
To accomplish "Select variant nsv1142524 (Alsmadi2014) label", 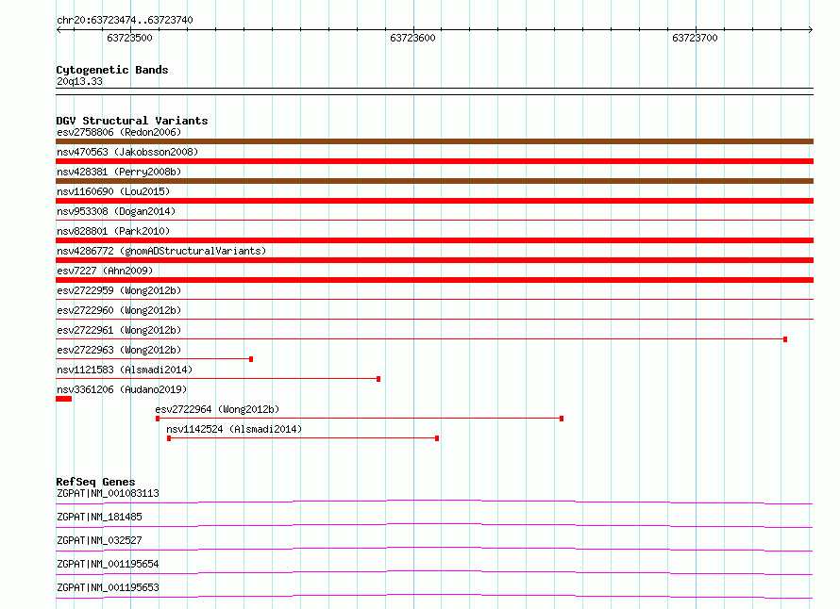I will [234, 429].
